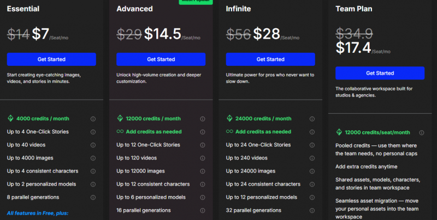Image resolution: width=437 pixels, height=220 pixels.
Task: Get Started with the Essential plan
Action: click(51, 59)
